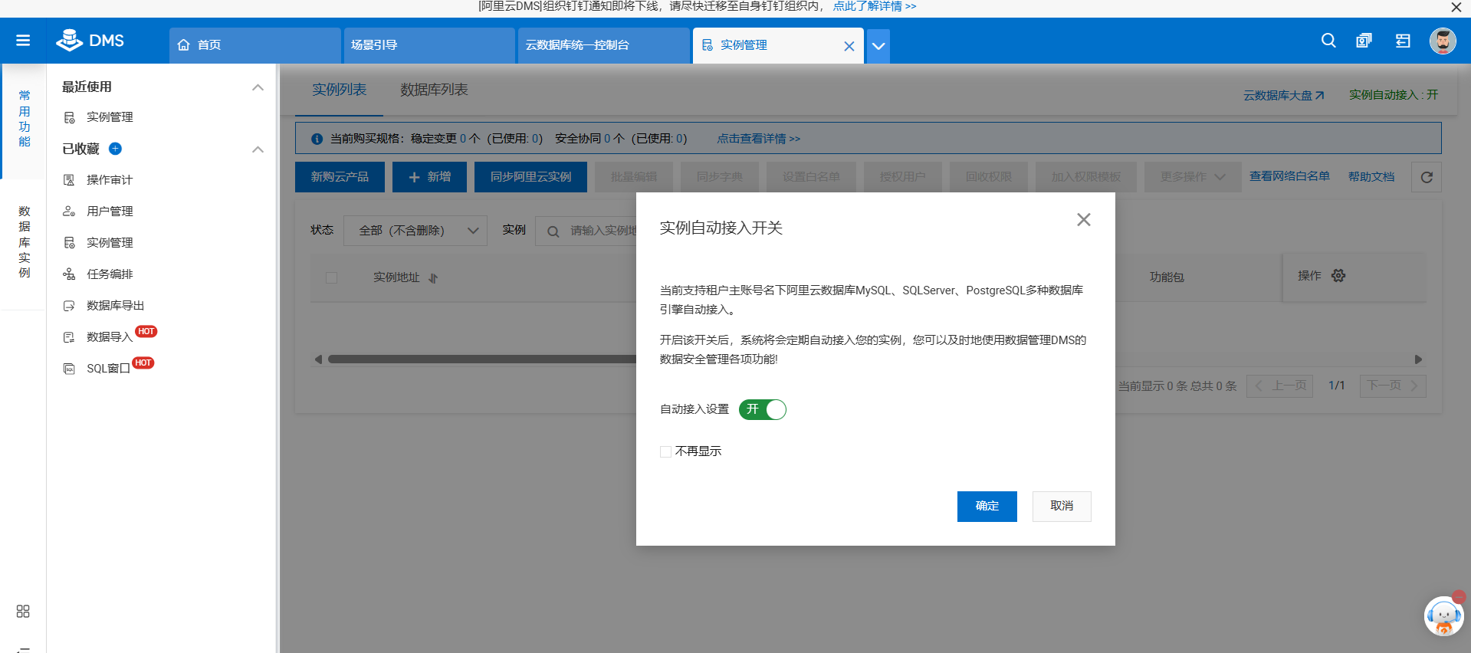Switch to the 场景引导 tab
Screen dimensions: 1471x653
tap(429, 45)
